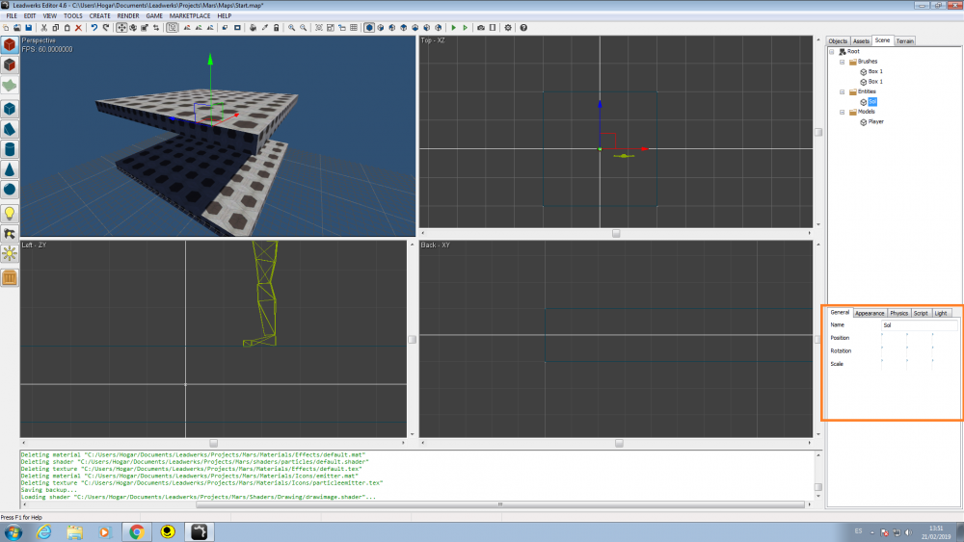Select the Player model in the scene tree
964x542 pixels.
[875, 121]
